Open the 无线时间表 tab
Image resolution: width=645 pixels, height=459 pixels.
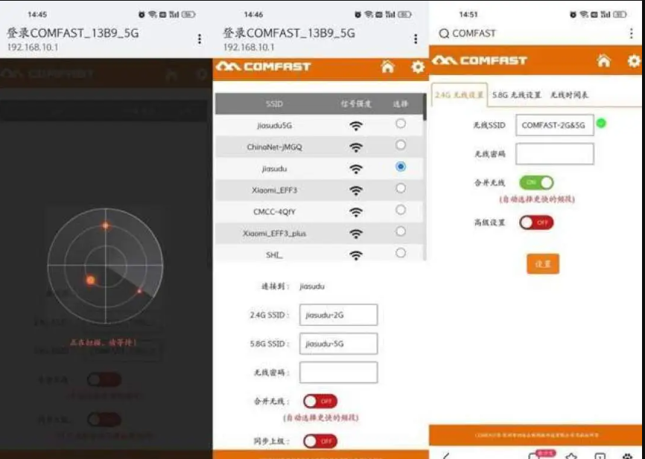569,95
